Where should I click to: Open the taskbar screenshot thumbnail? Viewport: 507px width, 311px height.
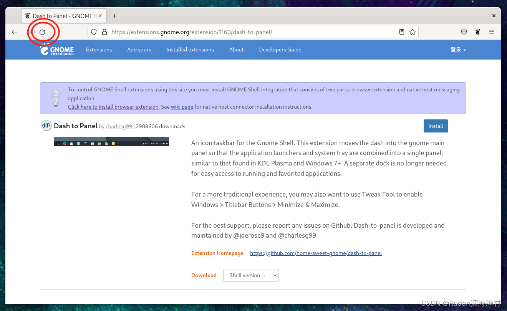tap(111, 142)
